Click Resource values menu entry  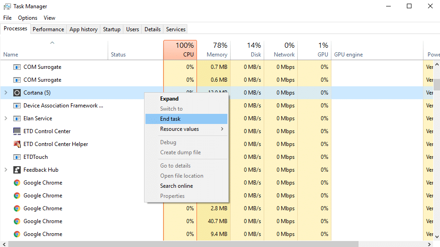pyautogui.click(x=186, y=129)
